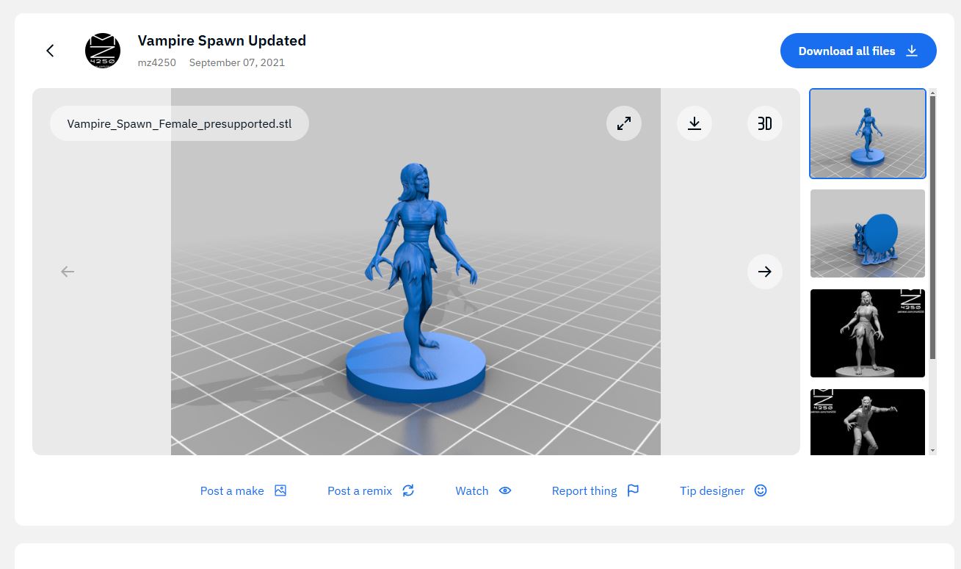961x569 pixels.
Task: Select the third grayscale female render thumbnail
Action: [867, 333]
